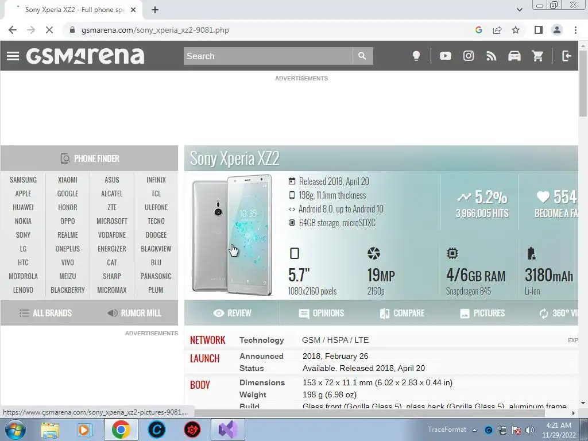The height and width of the screenshot is (441, 588).
Task: Open the Phone Finder
Action: 89,158
